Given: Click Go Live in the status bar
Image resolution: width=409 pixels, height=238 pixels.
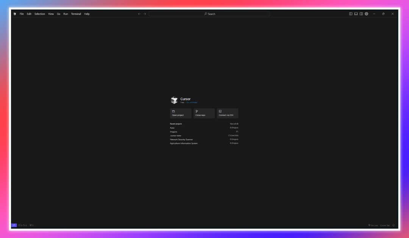Looking at the screenshot, I should (x=373, y=225).
